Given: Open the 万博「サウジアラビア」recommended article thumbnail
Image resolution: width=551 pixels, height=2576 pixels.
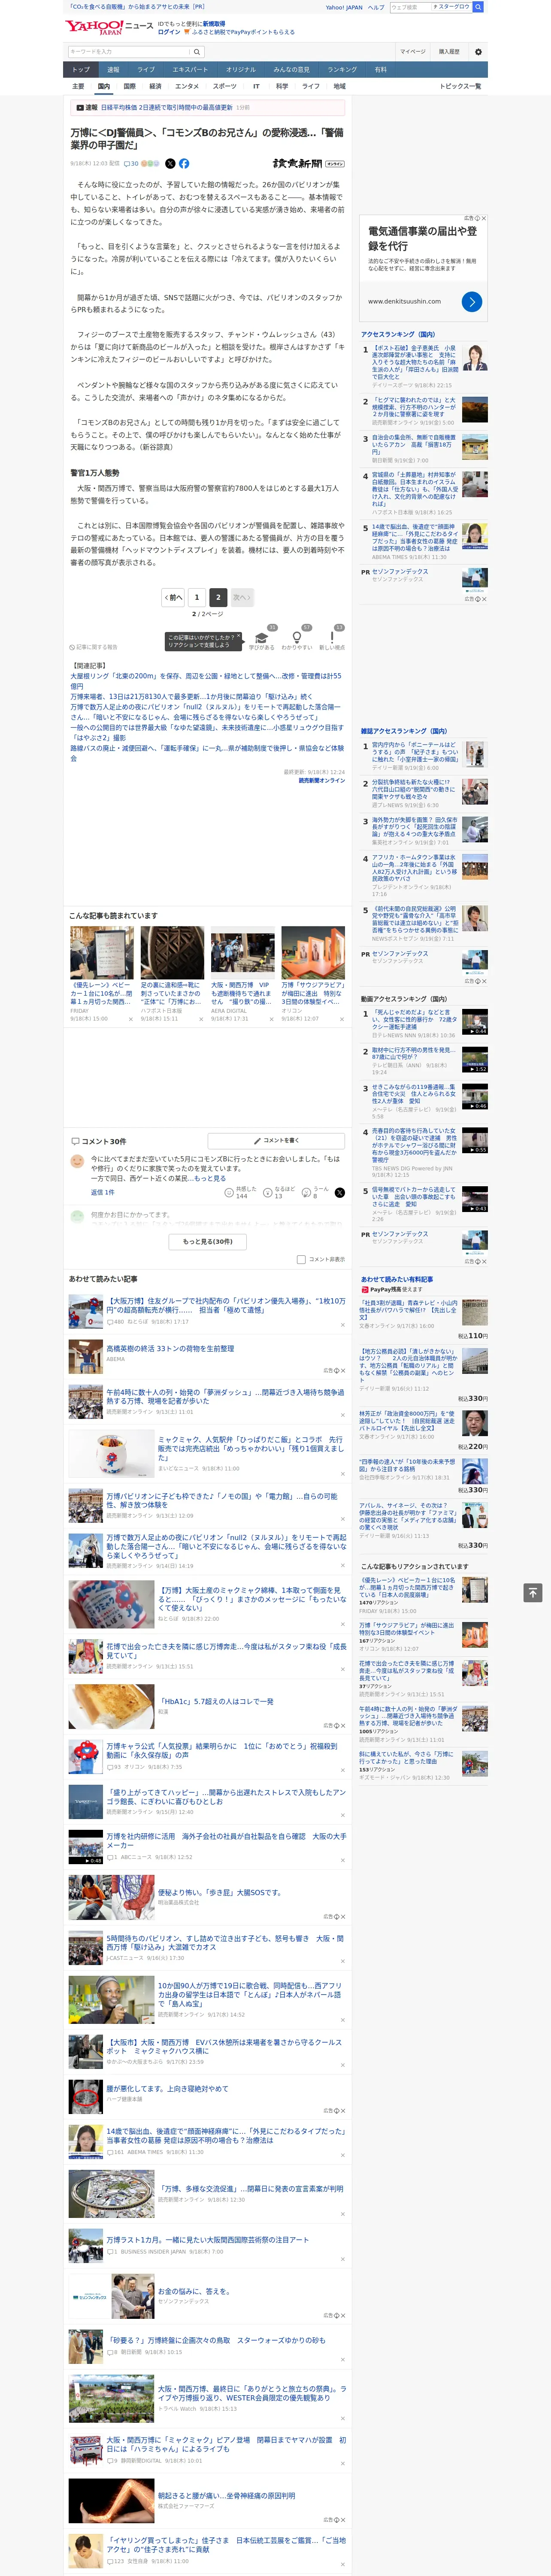Looking at the screenshot, I should point(313,951).
